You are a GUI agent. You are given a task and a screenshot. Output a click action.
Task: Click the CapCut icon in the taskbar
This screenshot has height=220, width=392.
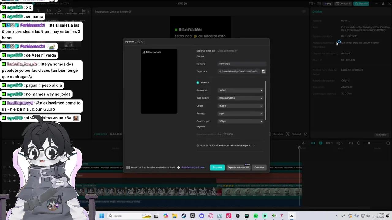click(292, 216)
